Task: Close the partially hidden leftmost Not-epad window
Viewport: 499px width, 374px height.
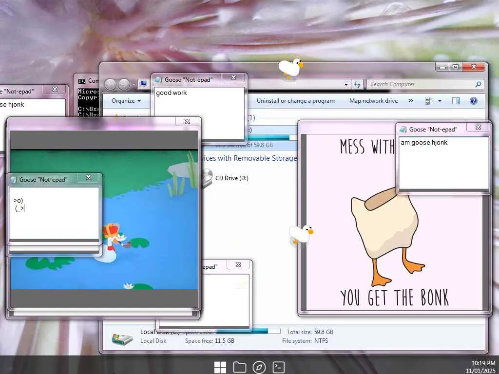Action: 55,89
